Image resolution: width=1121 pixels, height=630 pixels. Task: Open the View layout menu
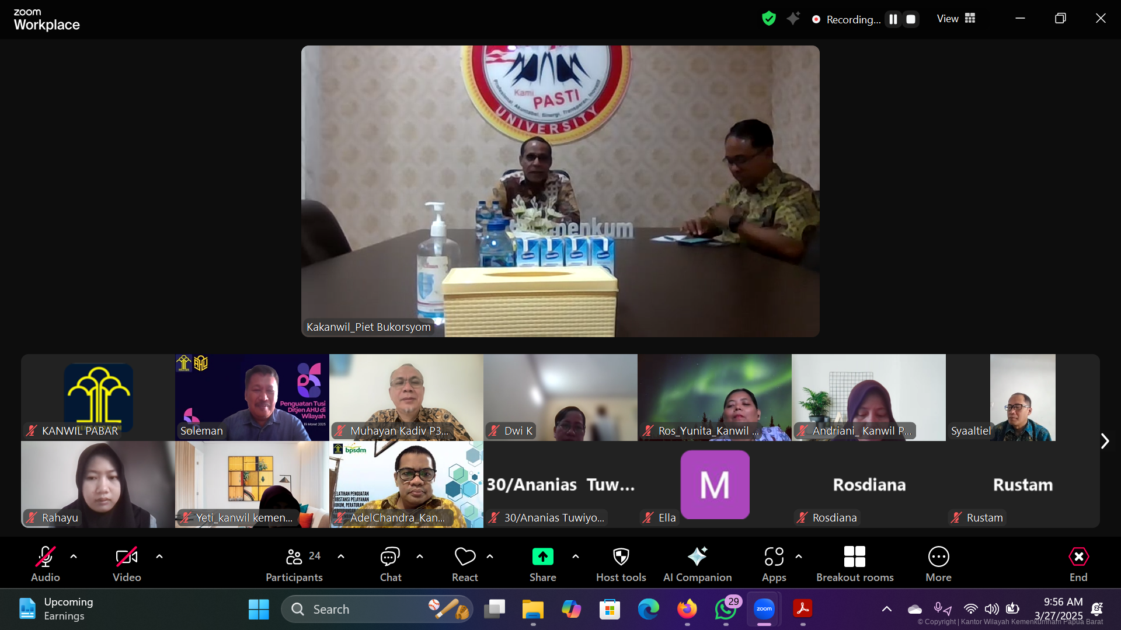956,19
